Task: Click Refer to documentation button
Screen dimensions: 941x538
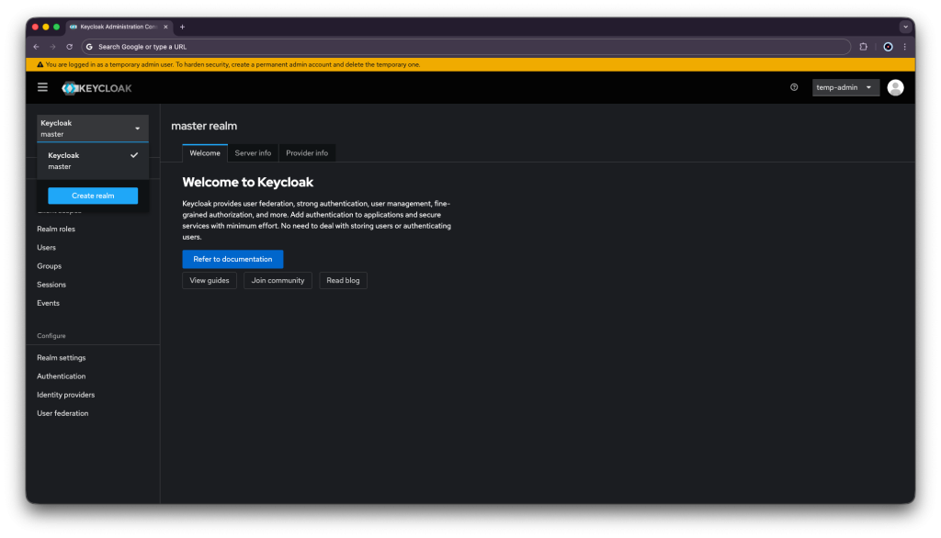Action: [232, 259]
